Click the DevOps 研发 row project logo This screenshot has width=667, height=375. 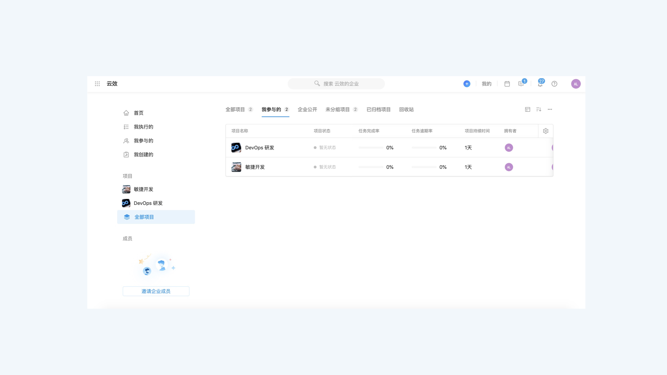click(236, 148)
